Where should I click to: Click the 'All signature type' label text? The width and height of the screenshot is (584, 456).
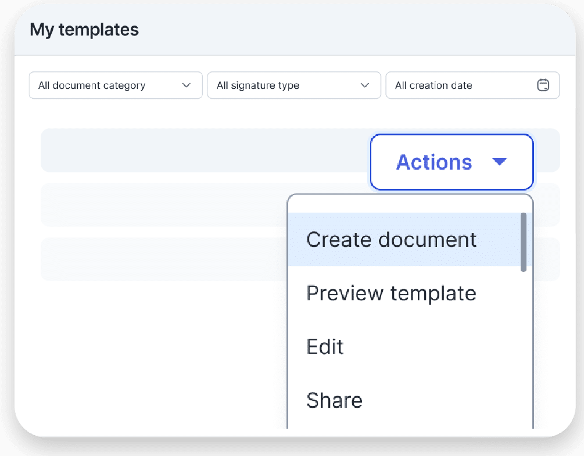[x=258, y=85]
